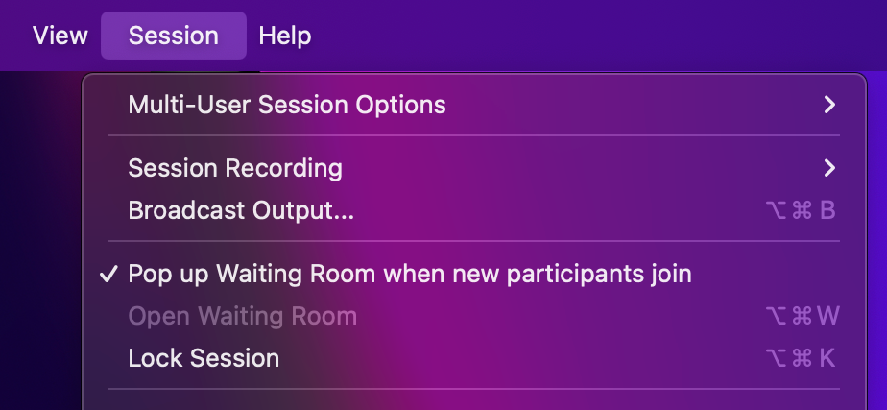Toggle Pop up Waiting Room when participants join
Image resolution: width=887 pixels, height=410 pixels.
[410, 274]
